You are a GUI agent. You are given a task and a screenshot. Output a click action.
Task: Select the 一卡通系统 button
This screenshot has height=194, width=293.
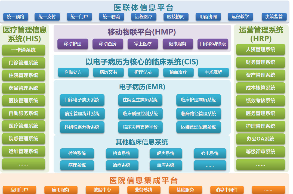[x=23, y=50]
